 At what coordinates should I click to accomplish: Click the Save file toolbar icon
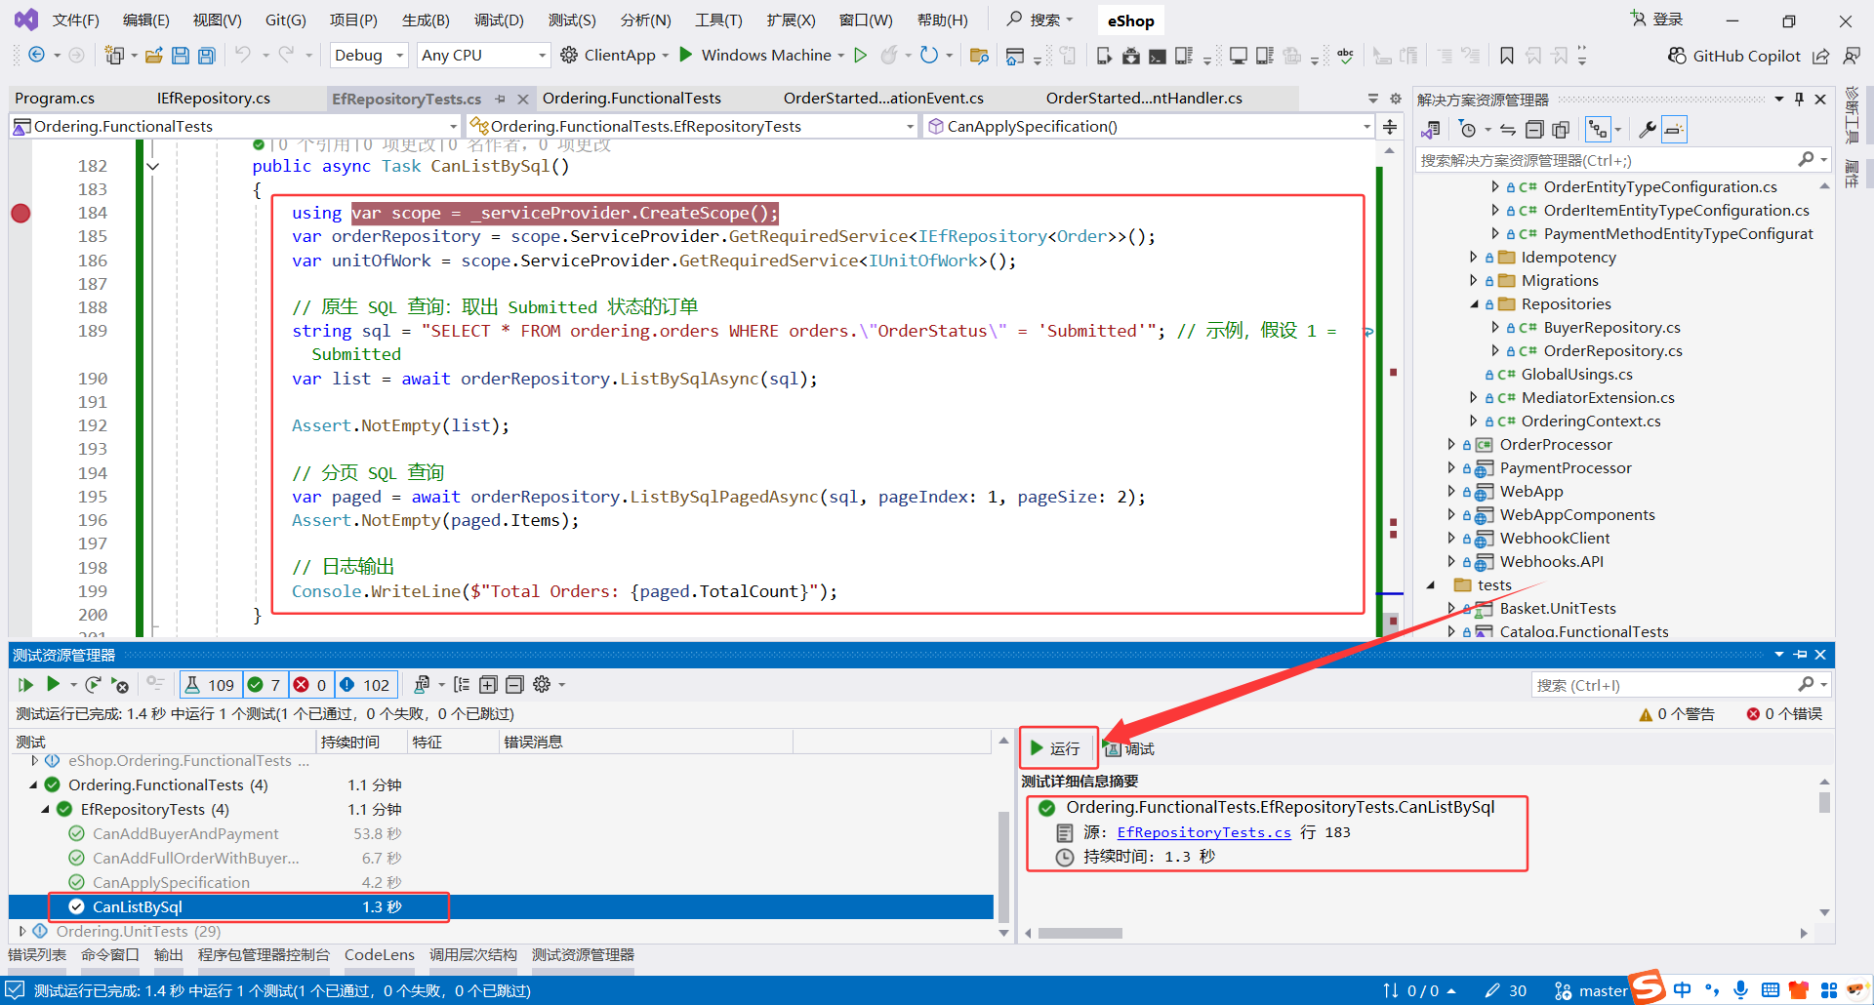point(181,56)
